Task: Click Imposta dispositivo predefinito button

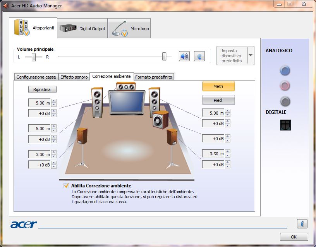Action: tap(232, 56)
